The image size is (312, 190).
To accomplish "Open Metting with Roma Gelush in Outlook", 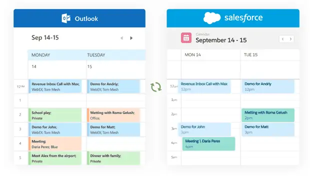I will pyautogui.click(x=113, y=115).
